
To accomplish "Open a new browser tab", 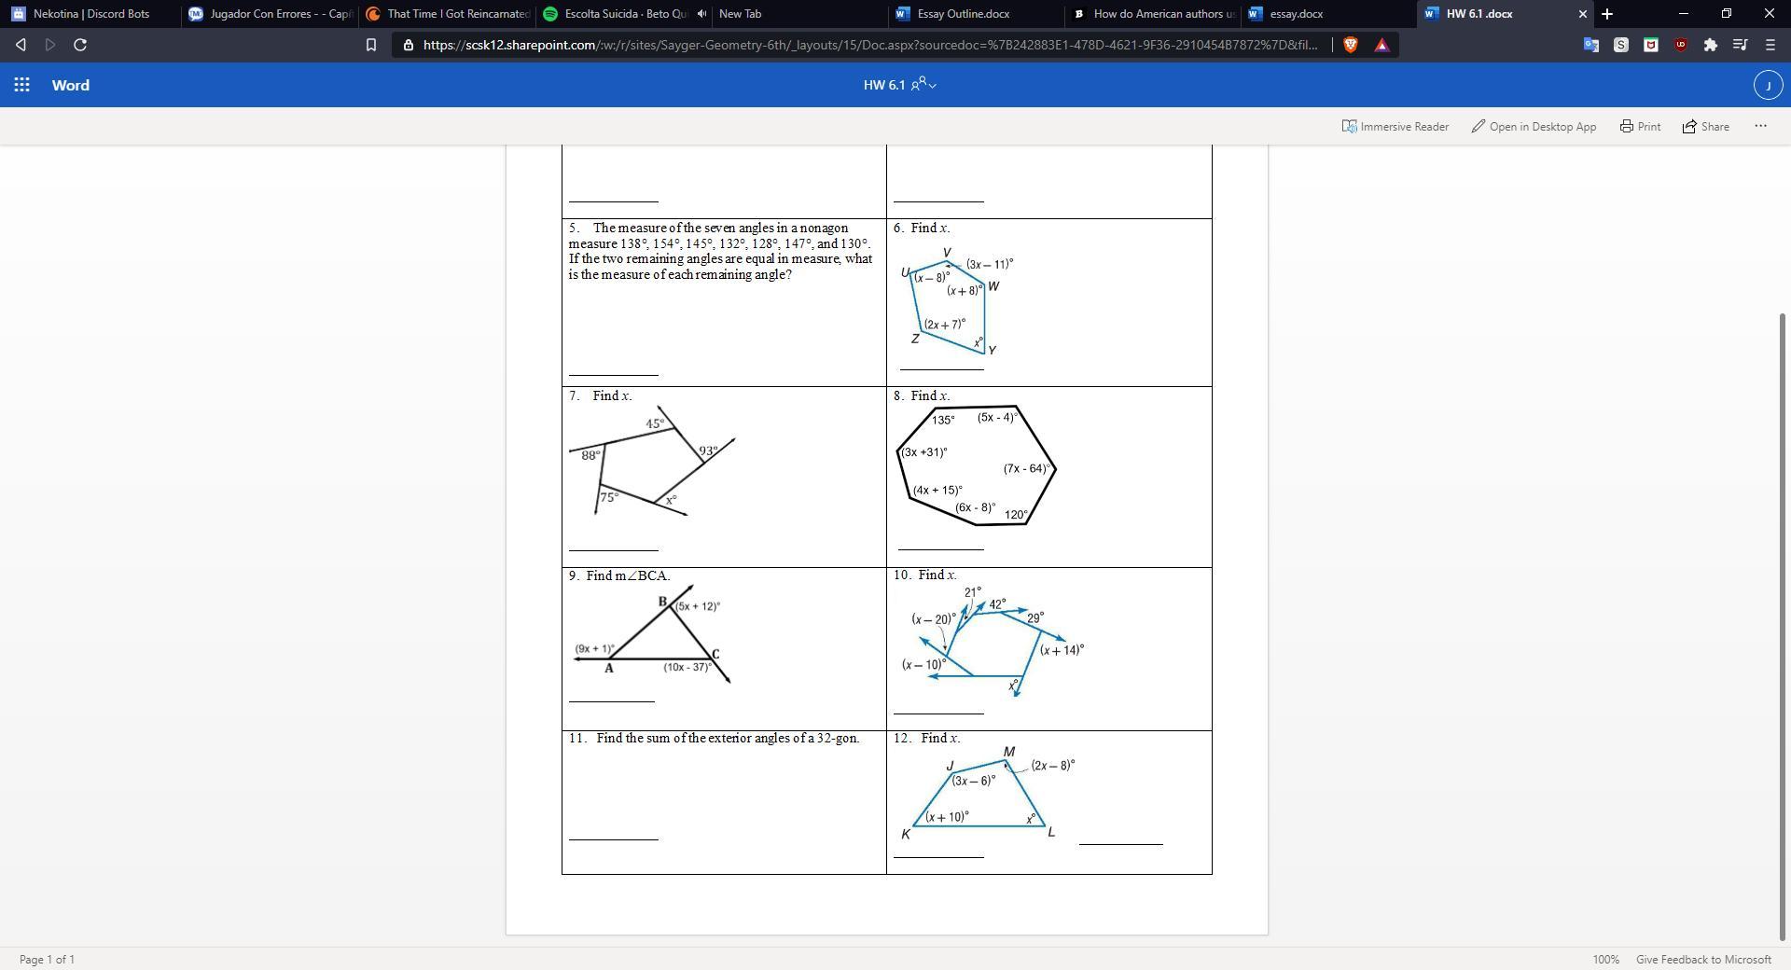I will click(x=1607, y=14).
